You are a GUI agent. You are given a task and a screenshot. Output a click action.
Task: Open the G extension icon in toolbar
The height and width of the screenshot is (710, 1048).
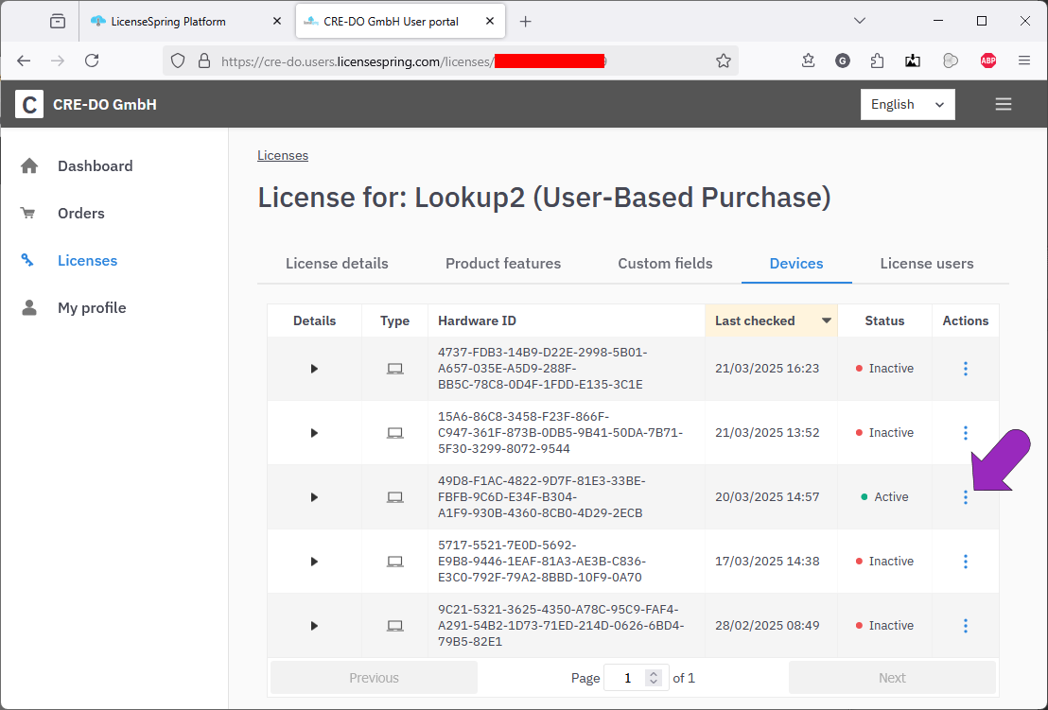click(842, 61)
